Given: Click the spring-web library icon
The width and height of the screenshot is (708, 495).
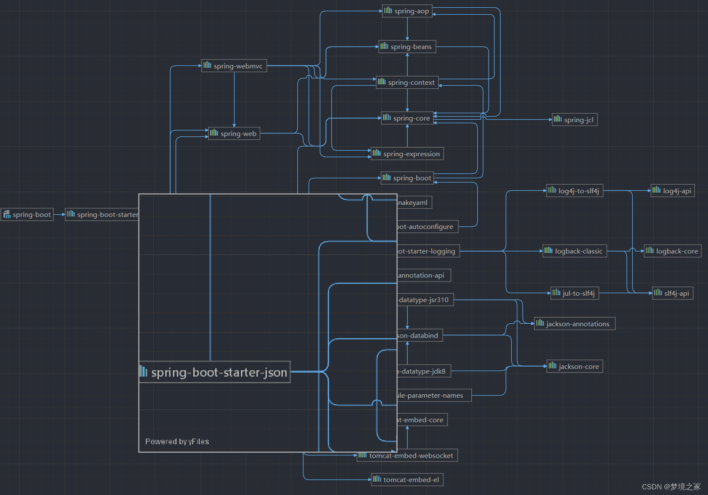Looking at the screenshot, I should 214,133.
